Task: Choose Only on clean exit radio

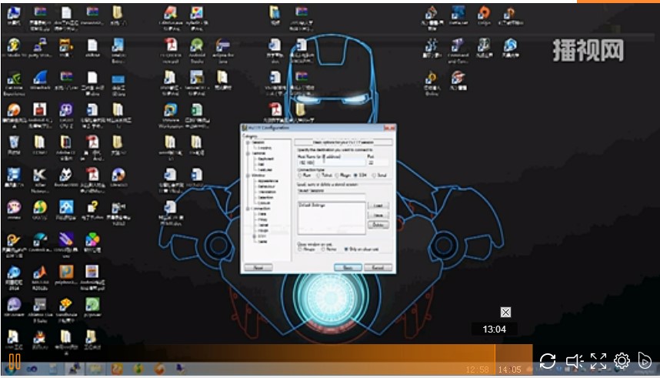Action: point(346,249)
